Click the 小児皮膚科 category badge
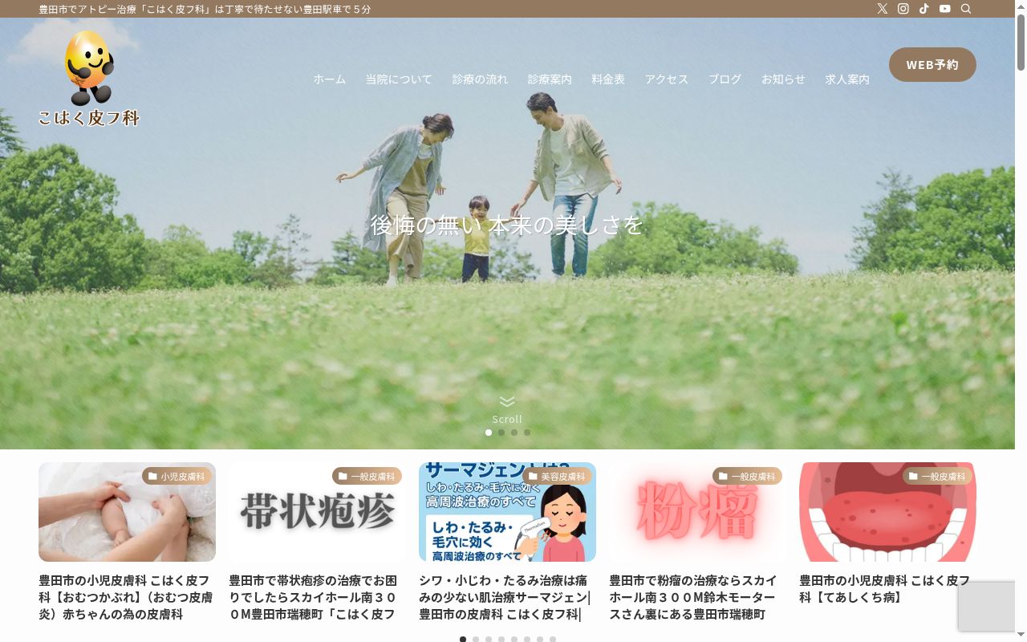 click(x=177, y=476)
